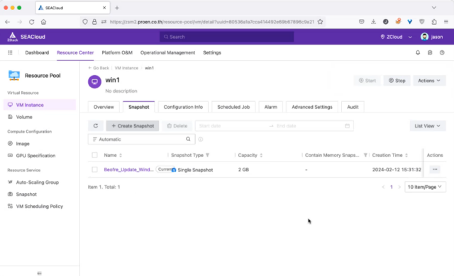Screen dimensions: 454x276
Task: Select Image in sidebar
Action: pos(40,144)
